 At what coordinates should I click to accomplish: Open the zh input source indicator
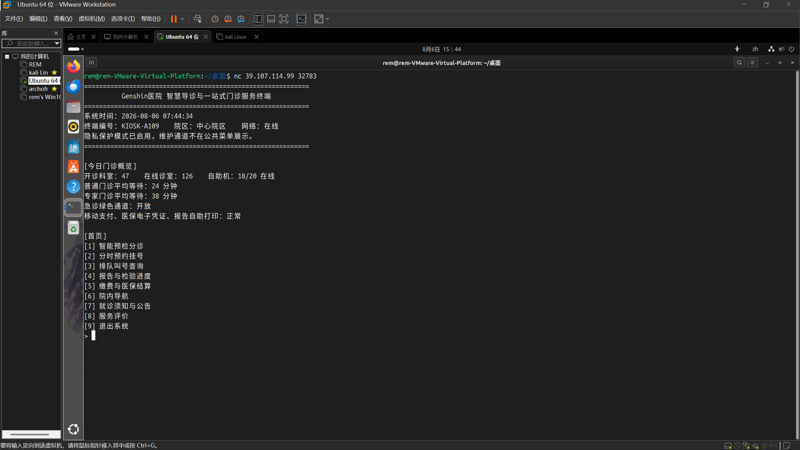point(755,49)
